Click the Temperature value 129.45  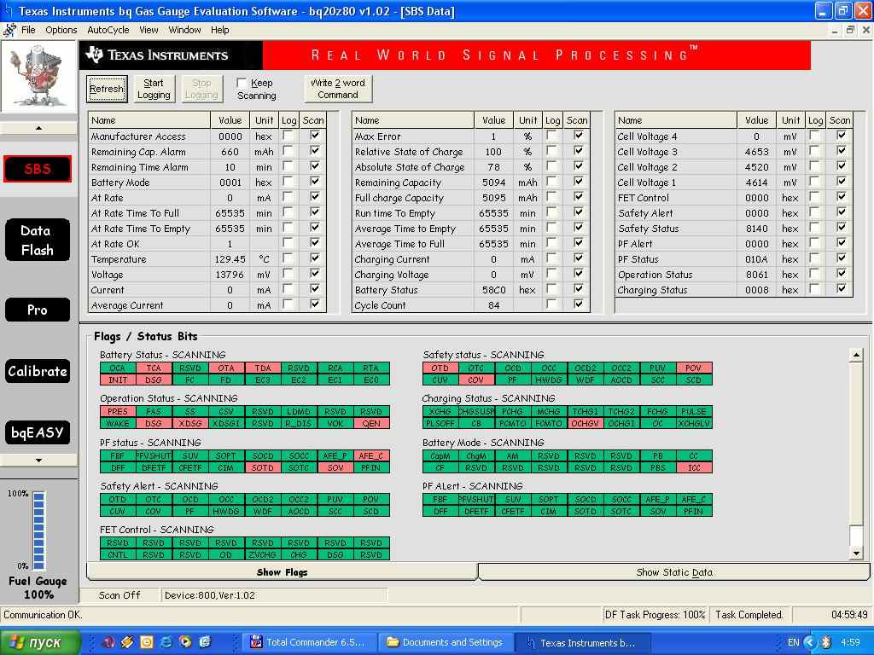coord(230,259)
